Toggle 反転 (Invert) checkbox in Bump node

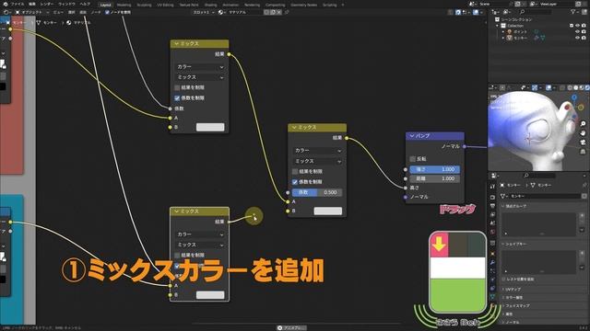point(413,159)
